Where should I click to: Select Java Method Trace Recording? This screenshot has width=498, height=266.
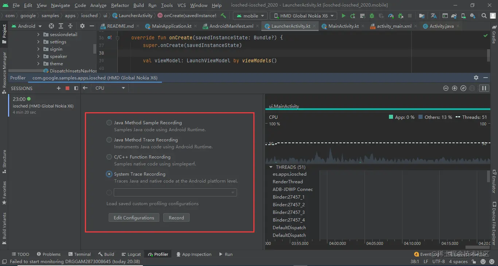point(109,140)
